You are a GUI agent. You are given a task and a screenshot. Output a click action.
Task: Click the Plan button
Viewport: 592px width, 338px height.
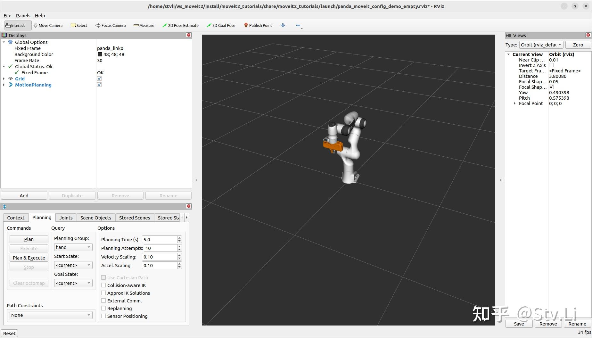coord(29,239)
